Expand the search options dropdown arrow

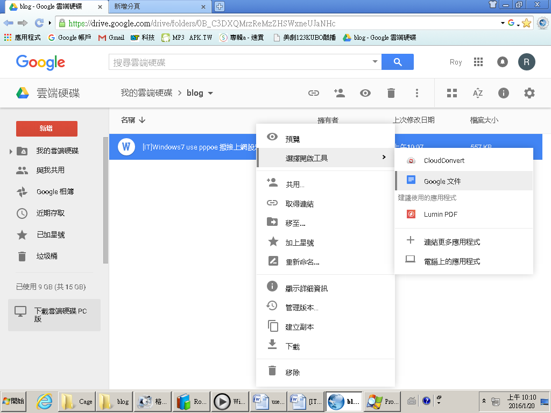375,62
